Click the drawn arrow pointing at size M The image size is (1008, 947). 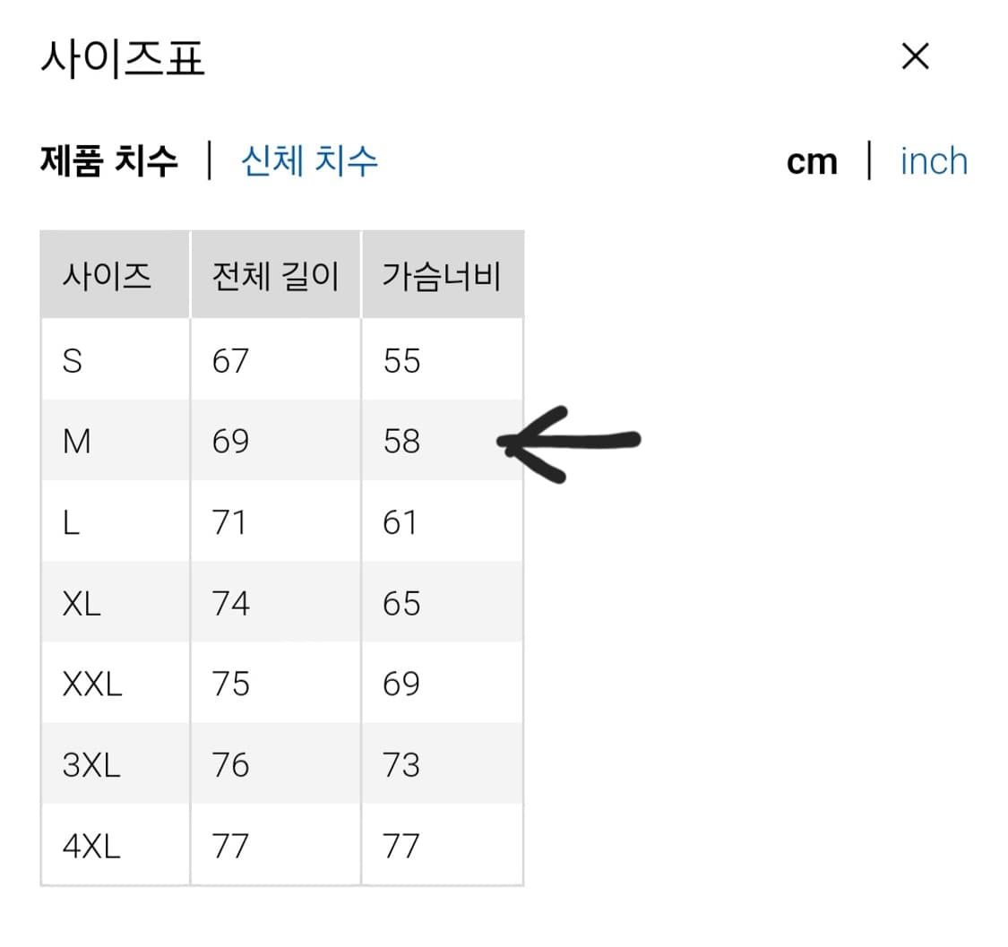pos(569,440)
